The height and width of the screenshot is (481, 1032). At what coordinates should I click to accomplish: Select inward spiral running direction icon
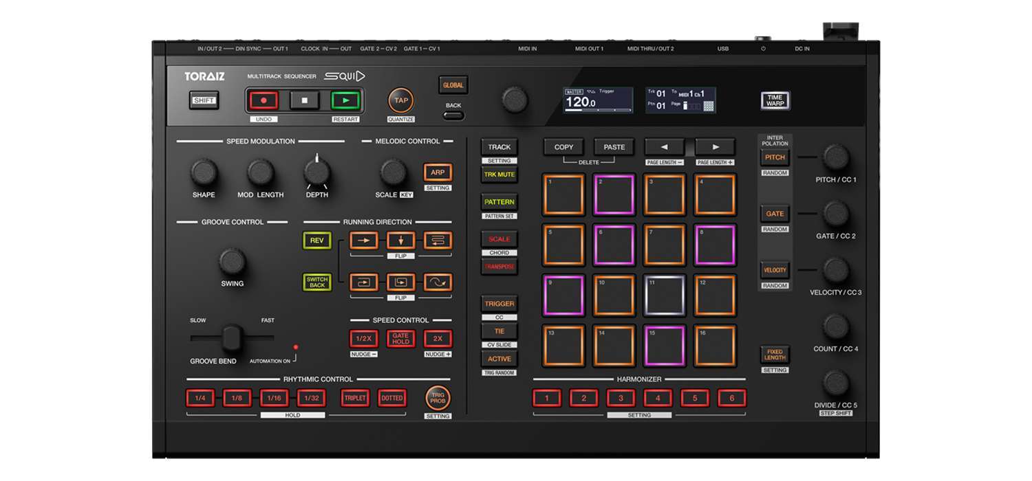[x=401, y=282]
